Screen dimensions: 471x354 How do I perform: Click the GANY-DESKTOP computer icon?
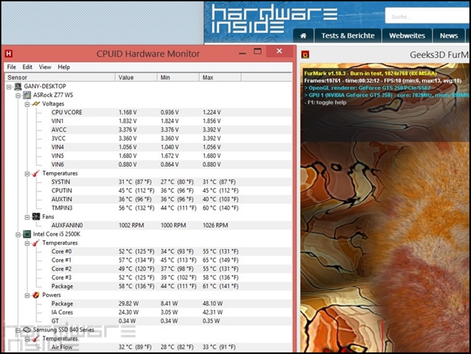18,87
